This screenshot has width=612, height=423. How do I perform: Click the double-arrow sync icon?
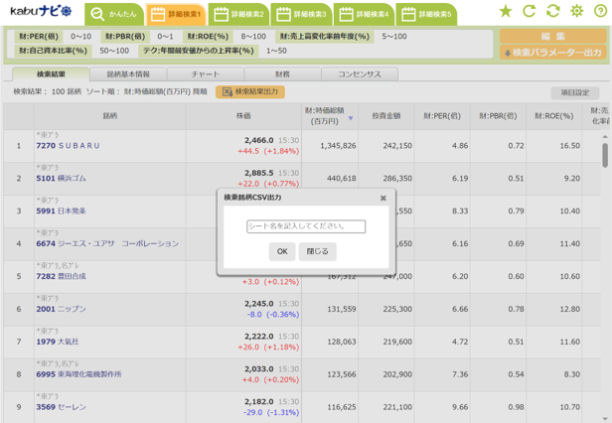[x=553, y=11]
